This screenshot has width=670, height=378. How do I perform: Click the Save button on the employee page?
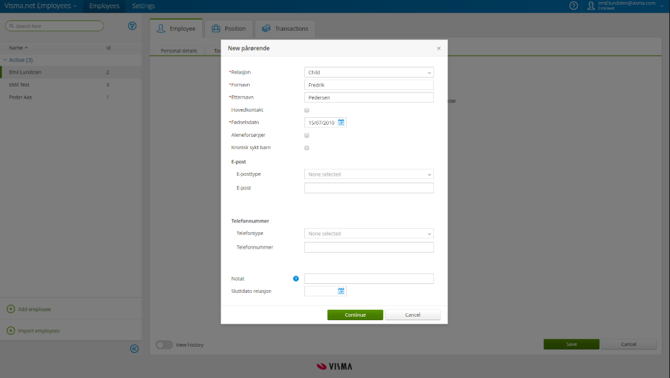571,344
